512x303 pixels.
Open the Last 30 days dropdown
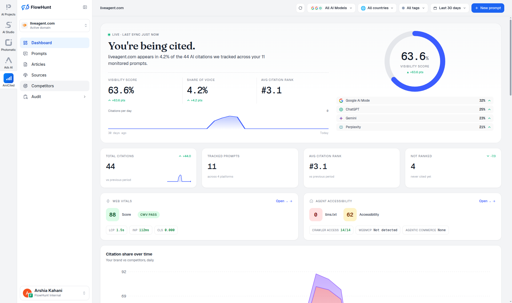(x=450, y=8)
